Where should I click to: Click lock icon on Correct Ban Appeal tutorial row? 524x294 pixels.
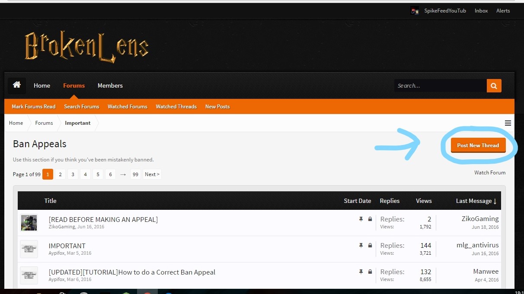click(x=370, y=272)
